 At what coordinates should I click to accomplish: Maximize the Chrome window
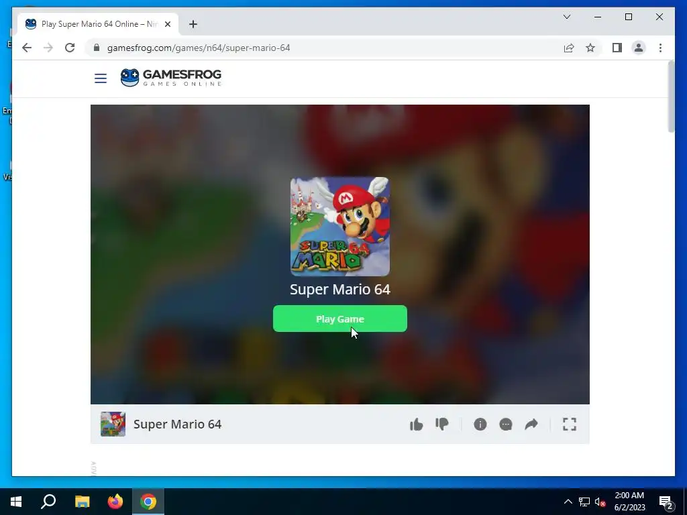628,17
